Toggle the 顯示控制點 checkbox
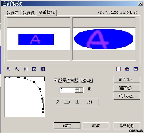 (x=55, y=80)
